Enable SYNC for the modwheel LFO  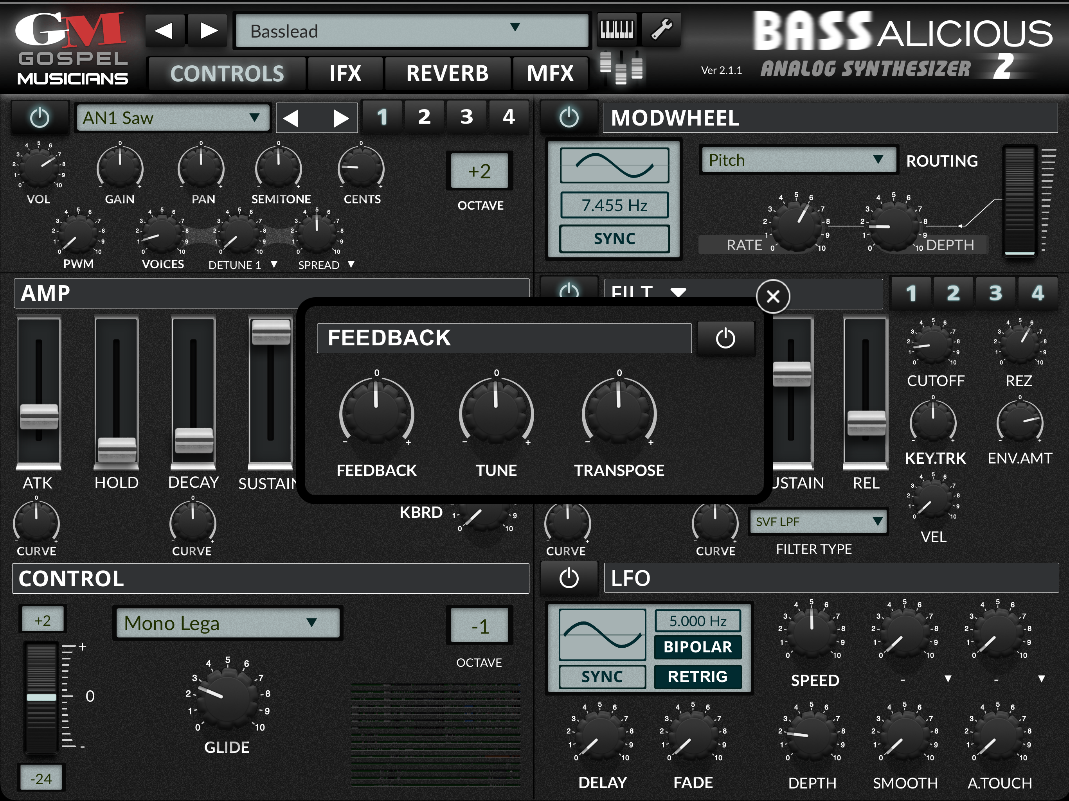614,238
